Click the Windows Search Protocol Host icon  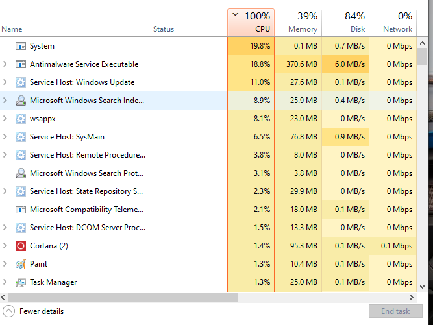(x=21, y=173)
